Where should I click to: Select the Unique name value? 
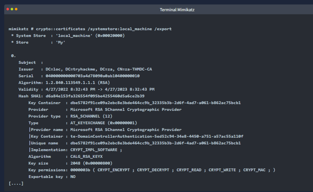point(156,143)
